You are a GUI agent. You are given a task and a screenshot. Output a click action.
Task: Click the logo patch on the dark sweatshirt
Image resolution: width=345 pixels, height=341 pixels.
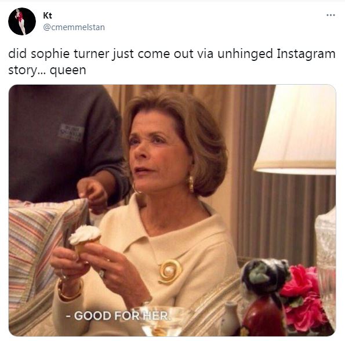click(x=71, y=132)
